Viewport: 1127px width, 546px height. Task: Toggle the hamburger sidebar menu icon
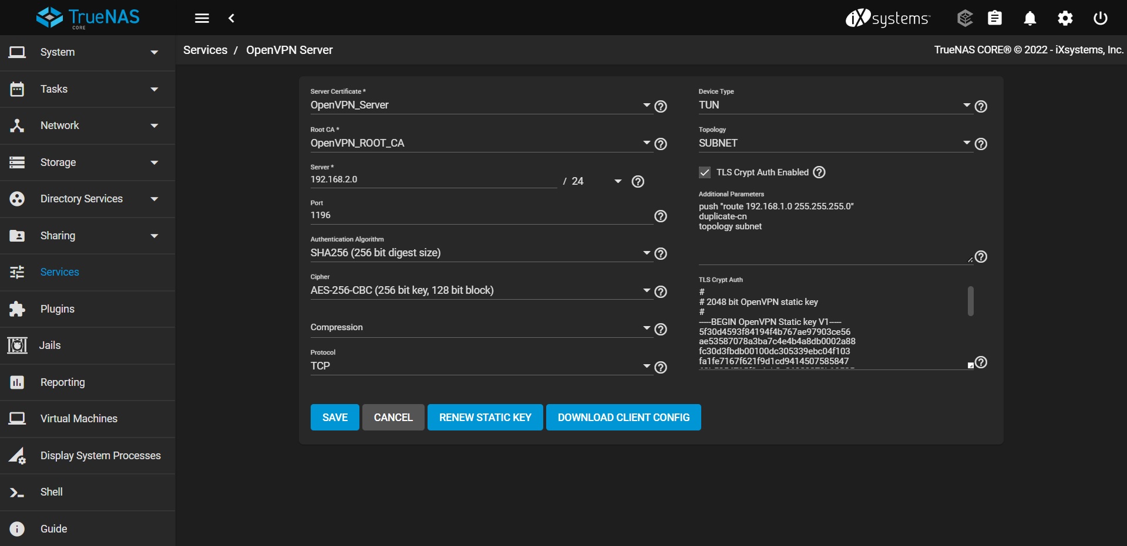pyautogui.click(x=202, y=19)
